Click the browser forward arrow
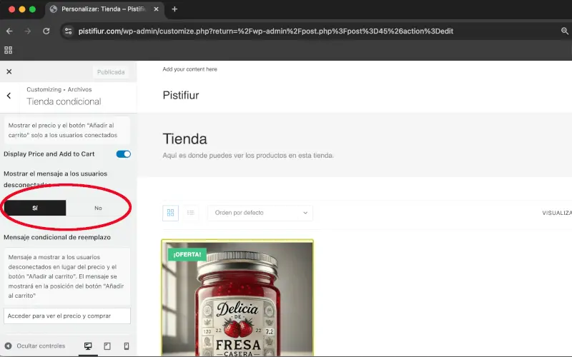This screenshot has height=357, width=572. click(x=28, y=31)
